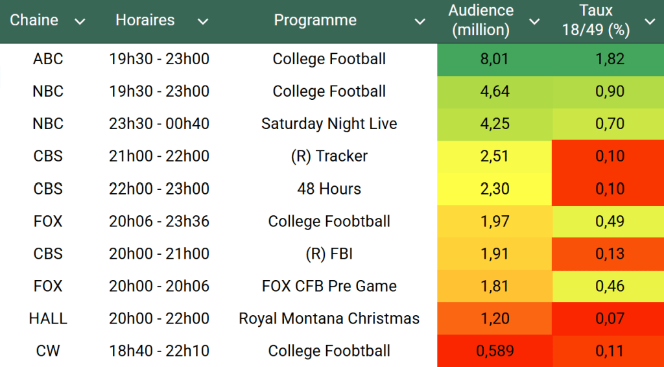Click the Programme header label
The width and height of the screenshot is (664, 367).
[315, 20]
